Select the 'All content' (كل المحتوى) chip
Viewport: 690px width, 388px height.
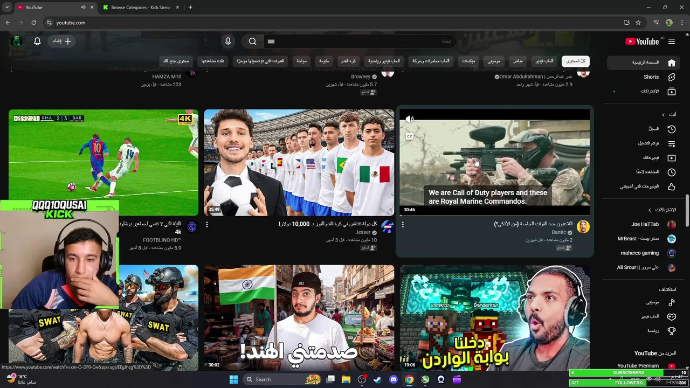pos(575,61)
